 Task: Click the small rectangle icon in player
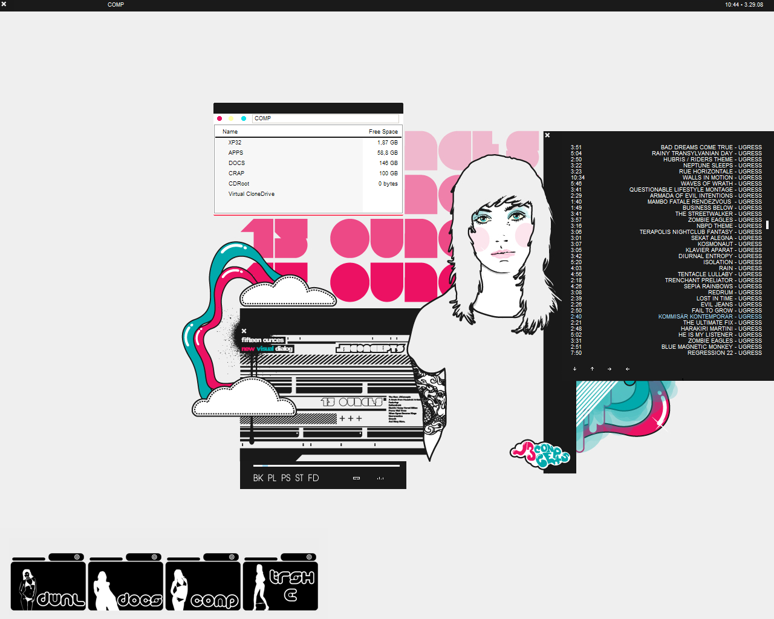pyautogui.click(x=357, y=478)
